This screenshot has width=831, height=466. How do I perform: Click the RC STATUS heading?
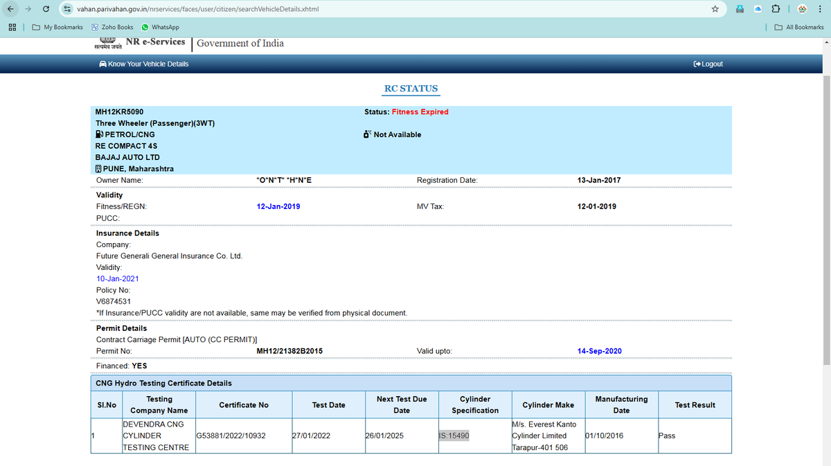coord(411,89)
